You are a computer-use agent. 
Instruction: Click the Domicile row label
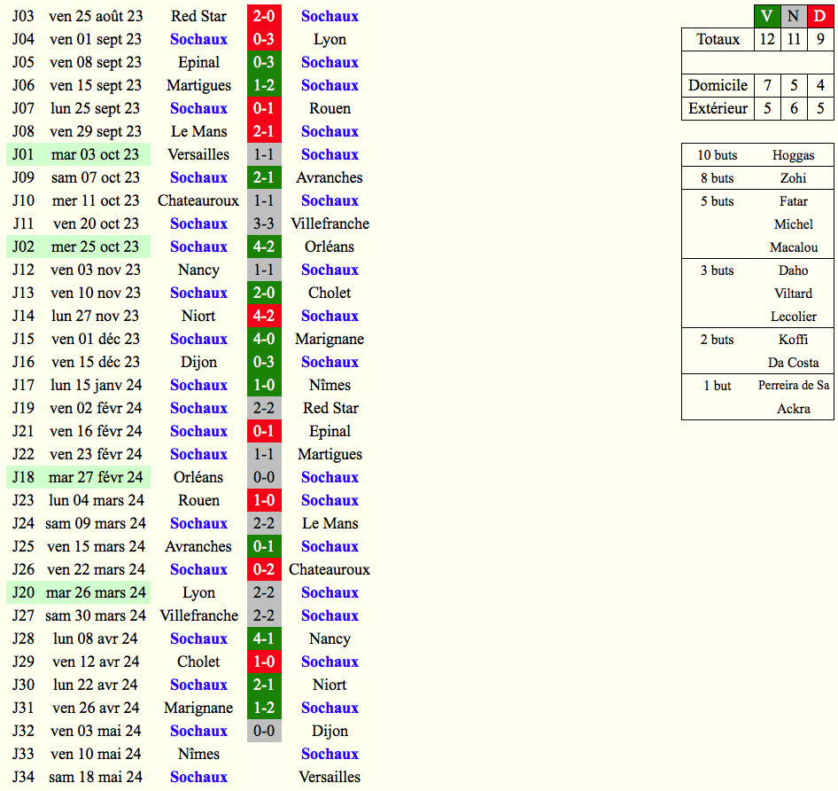click(x=718, y=86)
